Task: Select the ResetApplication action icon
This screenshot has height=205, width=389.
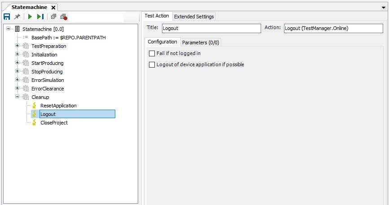Action: [35, 106]
